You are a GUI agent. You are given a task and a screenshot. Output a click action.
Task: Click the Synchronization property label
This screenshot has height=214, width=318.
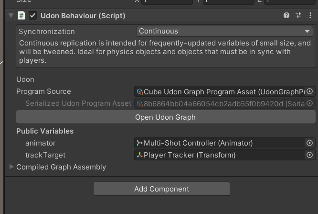click(47, 32)
